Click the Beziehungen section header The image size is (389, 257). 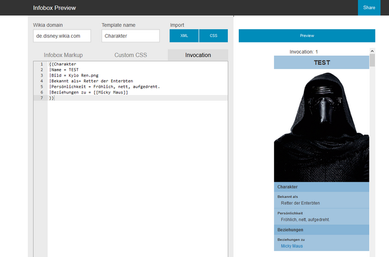322,230
